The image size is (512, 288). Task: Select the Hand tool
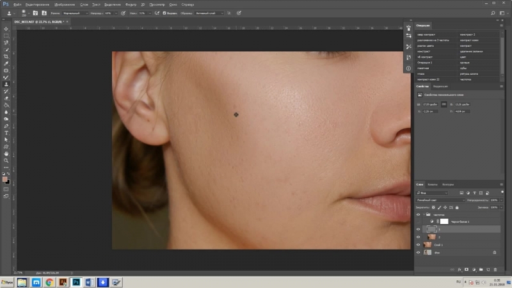point(6,154)
